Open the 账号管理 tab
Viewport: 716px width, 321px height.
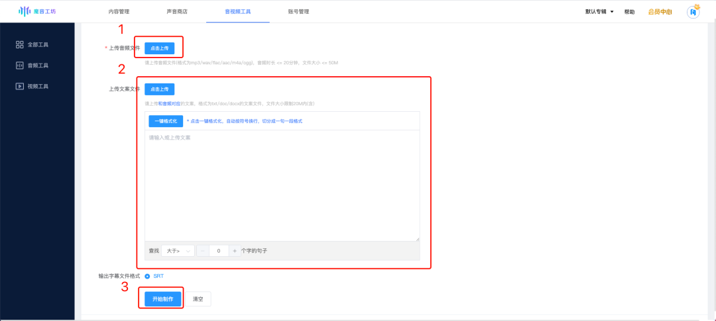298,12
